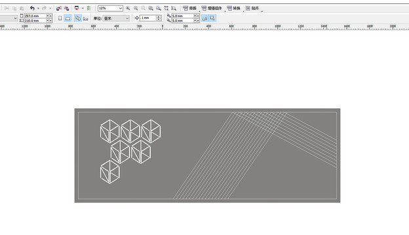The width and height of the screenshot is (409, 235).
Task: Open the options list icon
Action: (x=88, y=8)
